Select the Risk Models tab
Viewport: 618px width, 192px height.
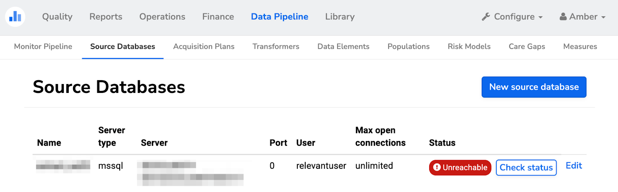tap(469, 47)
